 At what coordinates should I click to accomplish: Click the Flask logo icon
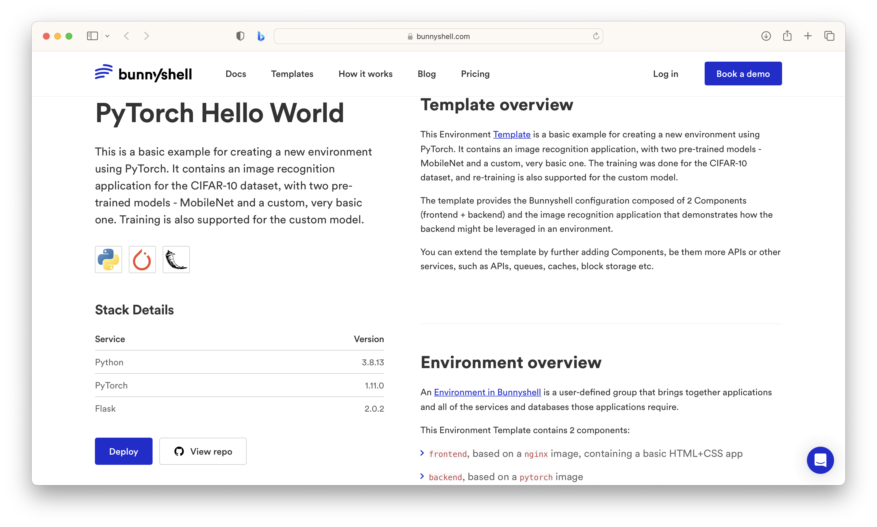point(176,260)
